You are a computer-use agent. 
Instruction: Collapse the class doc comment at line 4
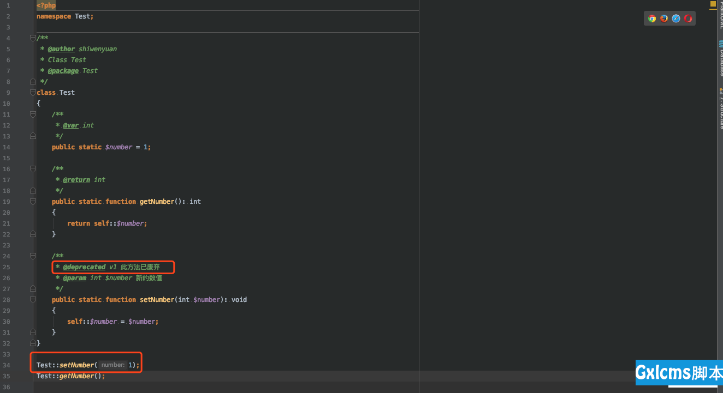pyautogui.click(x=33, y=38)
